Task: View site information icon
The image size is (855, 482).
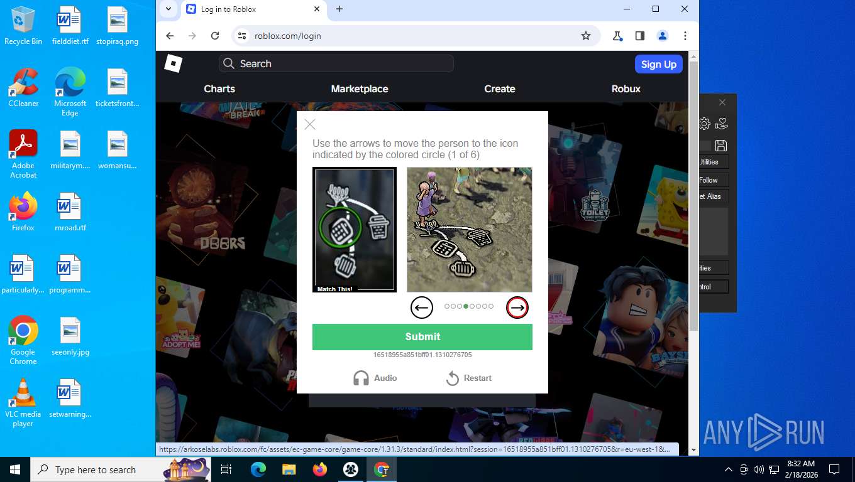Action: tap(242, 36)
